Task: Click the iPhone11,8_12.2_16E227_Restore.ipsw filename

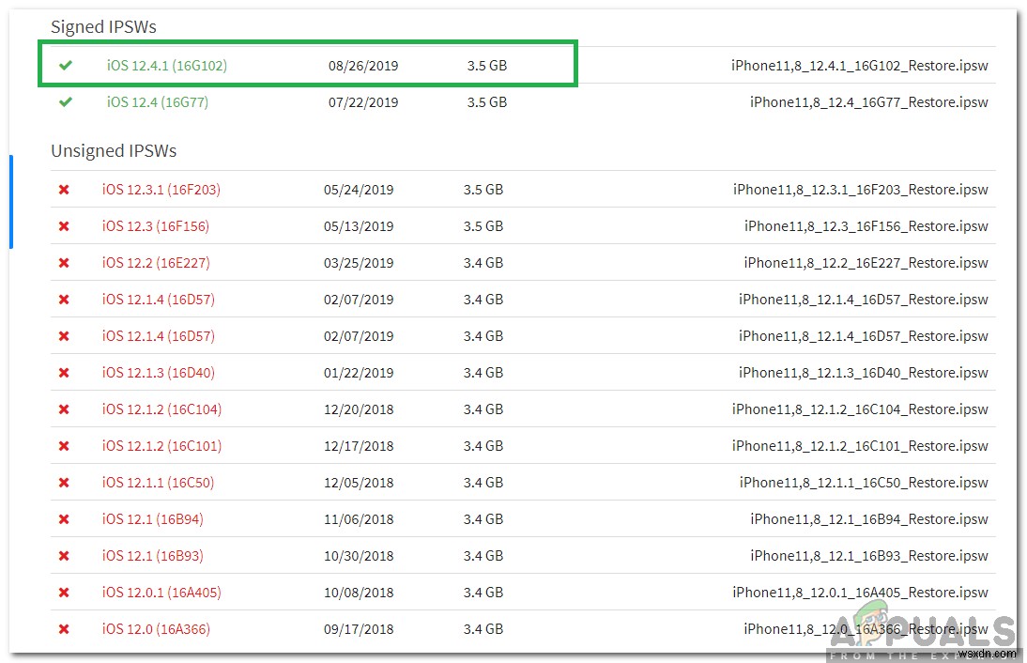Action: pos(866,263)
